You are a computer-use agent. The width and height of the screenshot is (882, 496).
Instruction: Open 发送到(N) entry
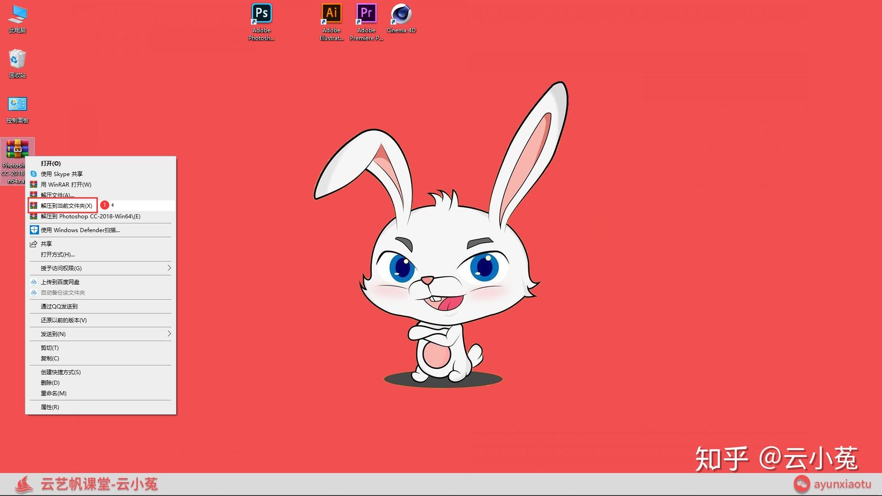point(101,334)
